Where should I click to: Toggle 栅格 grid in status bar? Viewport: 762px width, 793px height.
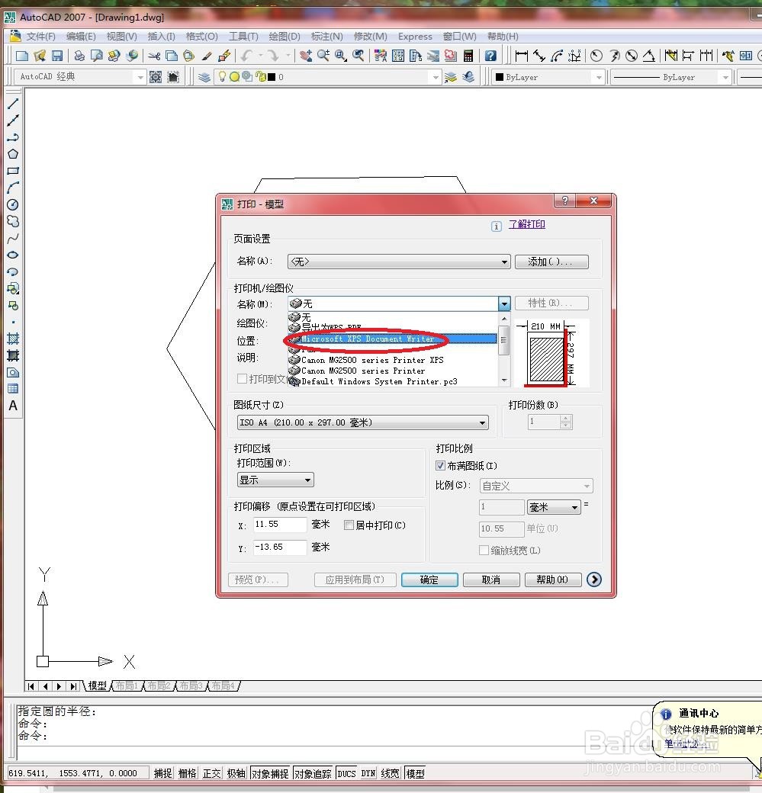point(187,773)
